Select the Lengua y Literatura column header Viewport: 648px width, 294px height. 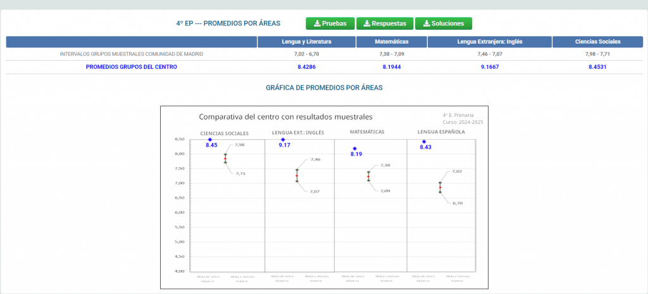coord(307,42)
